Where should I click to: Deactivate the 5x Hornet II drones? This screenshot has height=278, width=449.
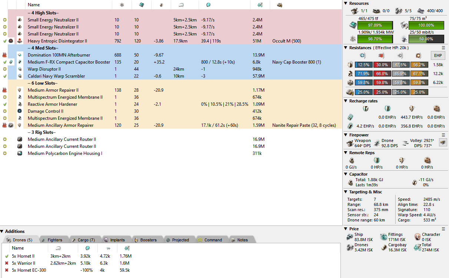click(x=7, y=256)
